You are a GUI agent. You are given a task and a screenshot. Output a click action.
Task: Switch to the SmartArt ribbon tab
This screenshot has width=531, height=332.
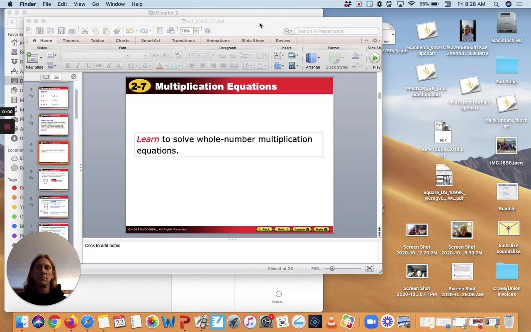150,40
